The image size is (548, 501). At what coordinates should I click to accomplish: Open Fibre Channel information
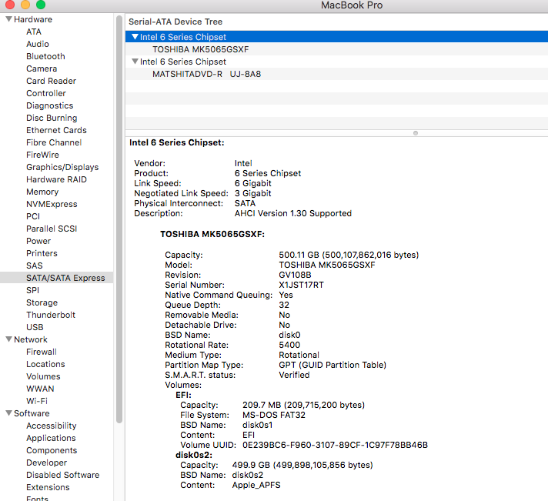point(54,142)
